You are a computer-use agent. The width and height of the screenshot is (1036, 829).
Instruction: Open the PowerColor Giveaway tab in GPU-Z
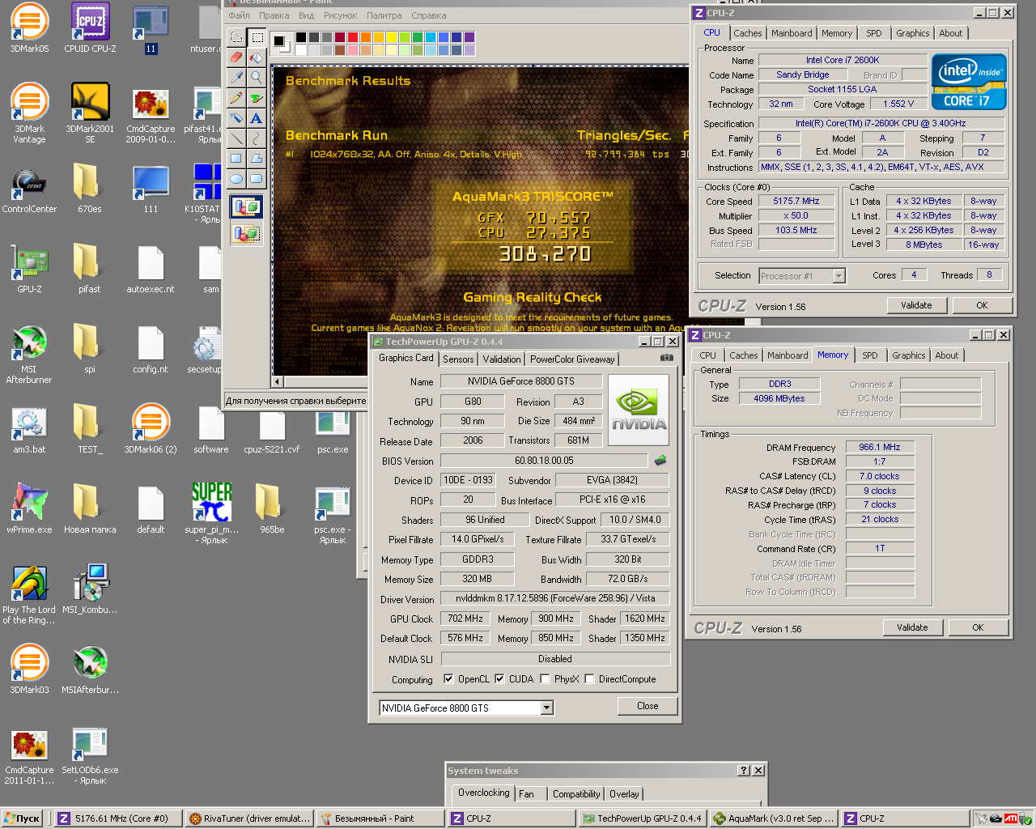point(572,359)
